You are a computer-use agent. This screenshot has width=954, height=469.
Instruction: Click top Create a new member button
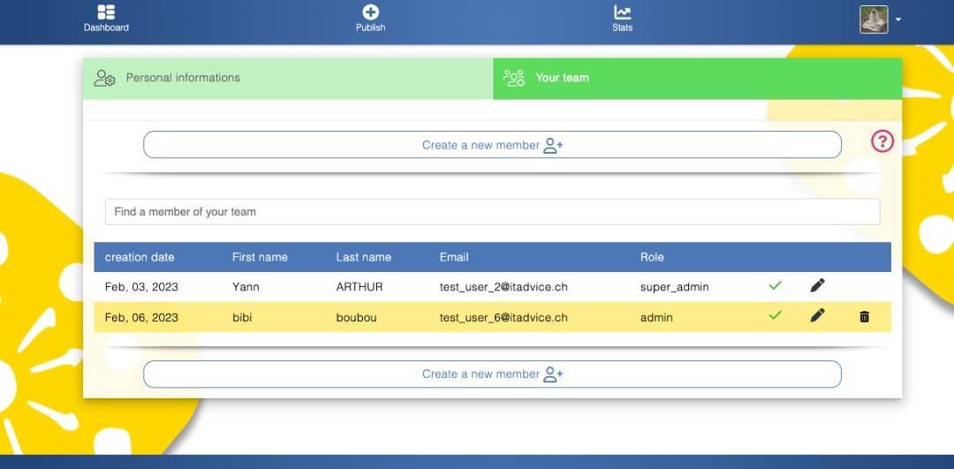pos(492,145)
